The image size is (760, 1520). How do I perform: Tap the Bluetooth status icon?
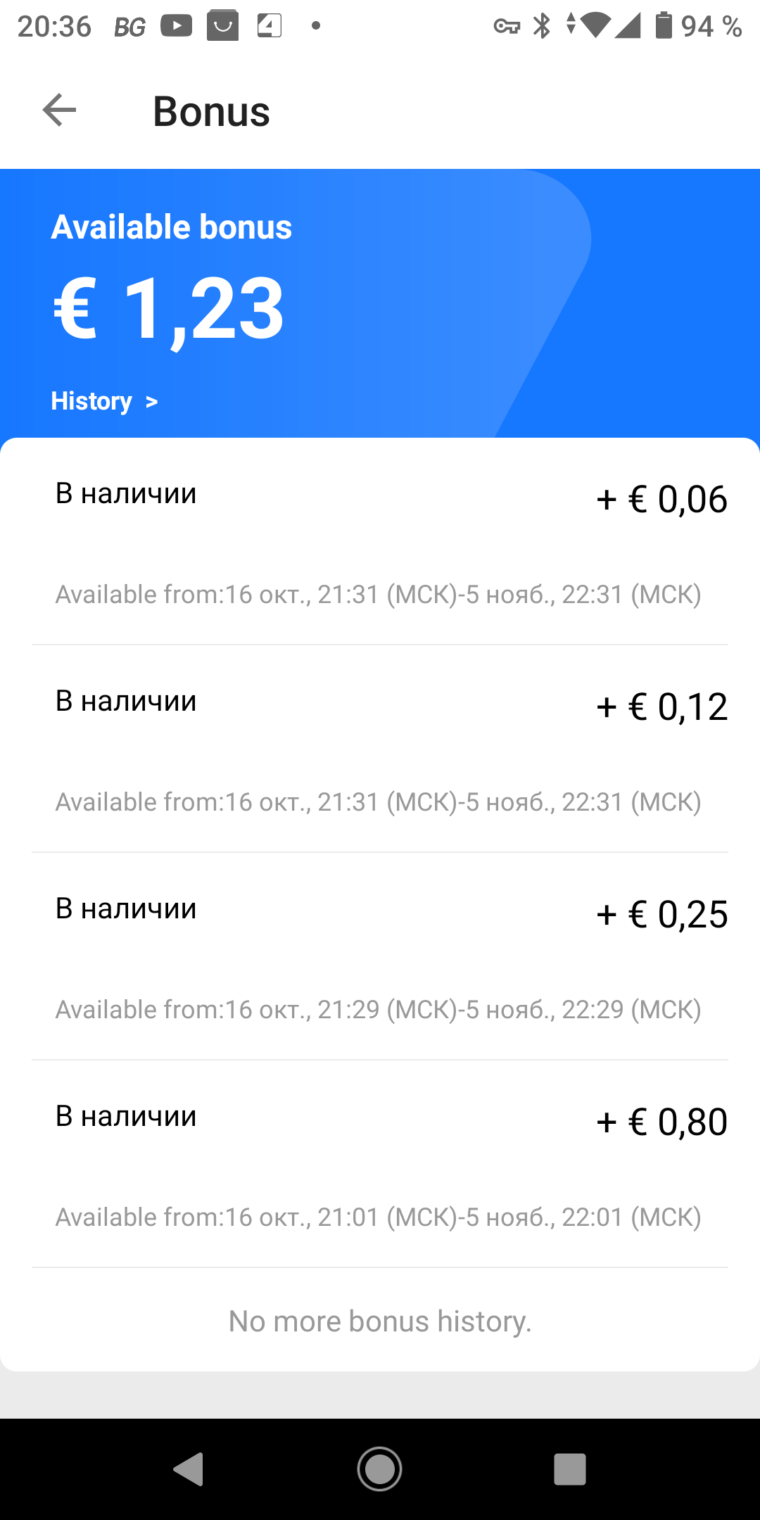pyautogui.click(x=542, y=26)
